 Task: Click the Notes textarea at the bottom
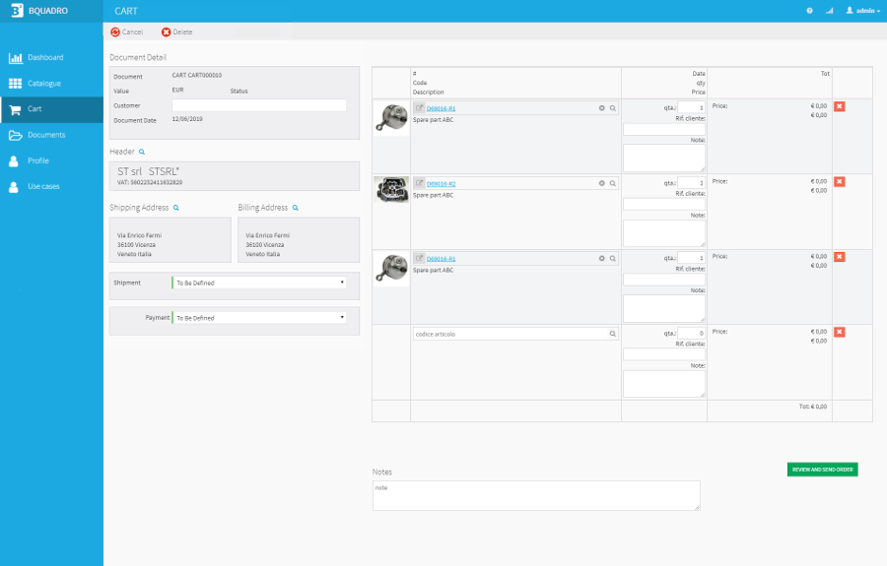[x=536, y=495]
